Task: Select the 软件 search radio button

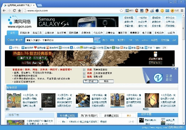Action: (8, 40)
